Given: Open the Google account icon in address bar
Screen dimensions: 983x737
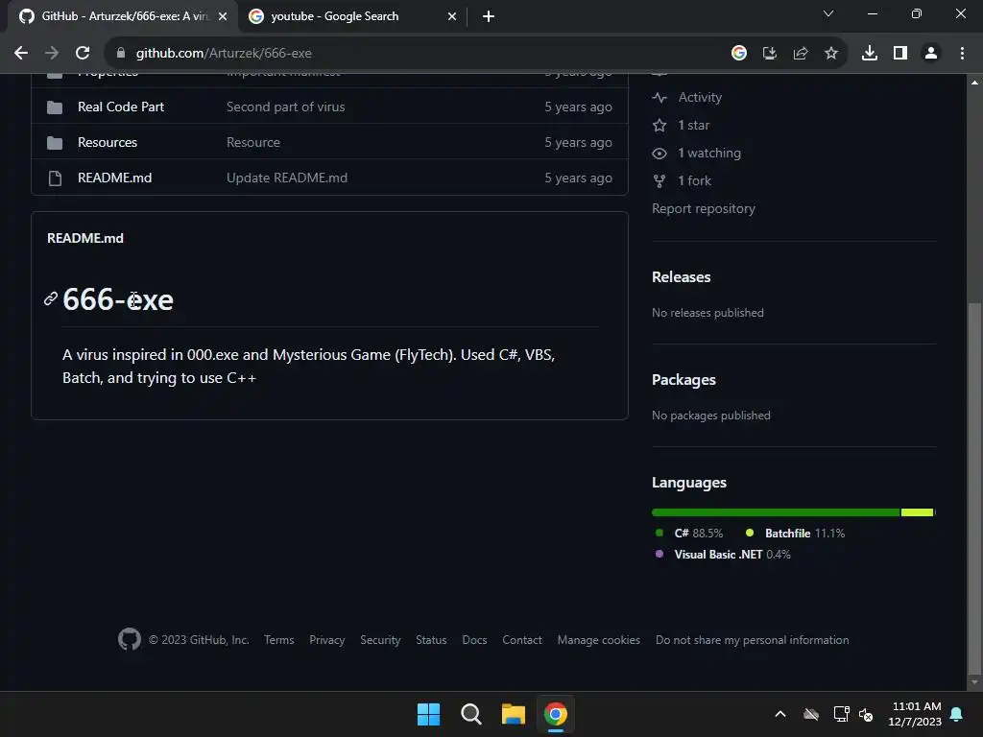Looking at the screenshot, I should click(x=739, y=54).
